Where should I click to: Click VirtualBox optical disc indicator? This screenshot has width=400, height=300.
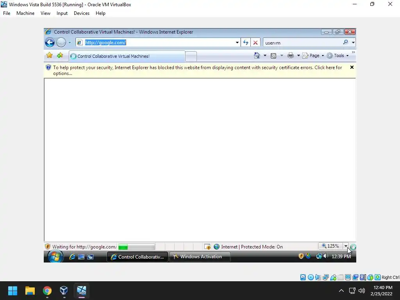(x=311, y=277)
